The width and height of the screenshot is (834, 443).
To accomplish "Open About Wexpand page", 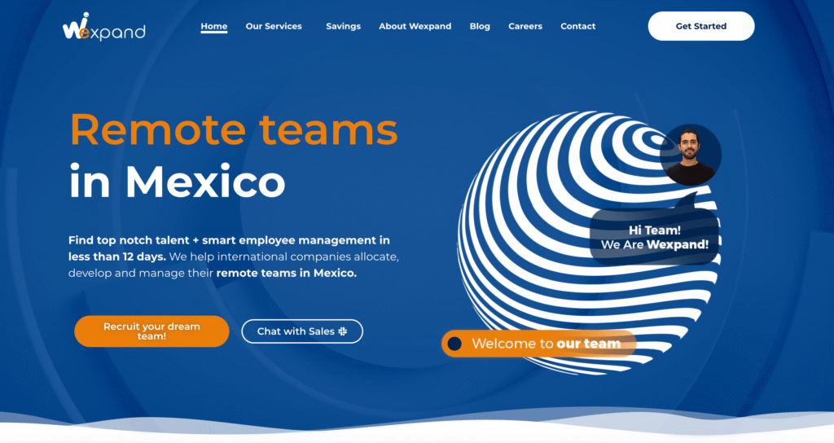I will [x=415, y=26].
